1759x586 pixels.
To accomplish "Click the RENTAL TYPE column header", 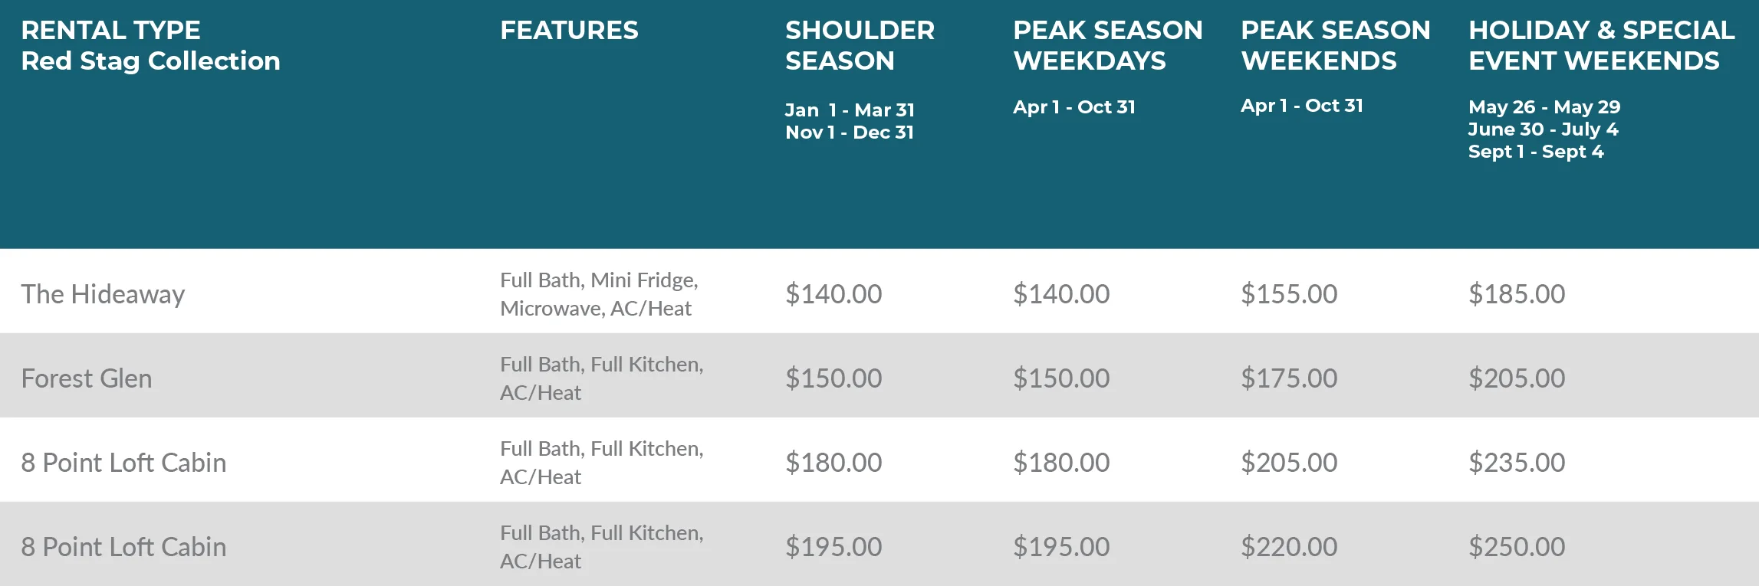I will (x=110, y=30).
